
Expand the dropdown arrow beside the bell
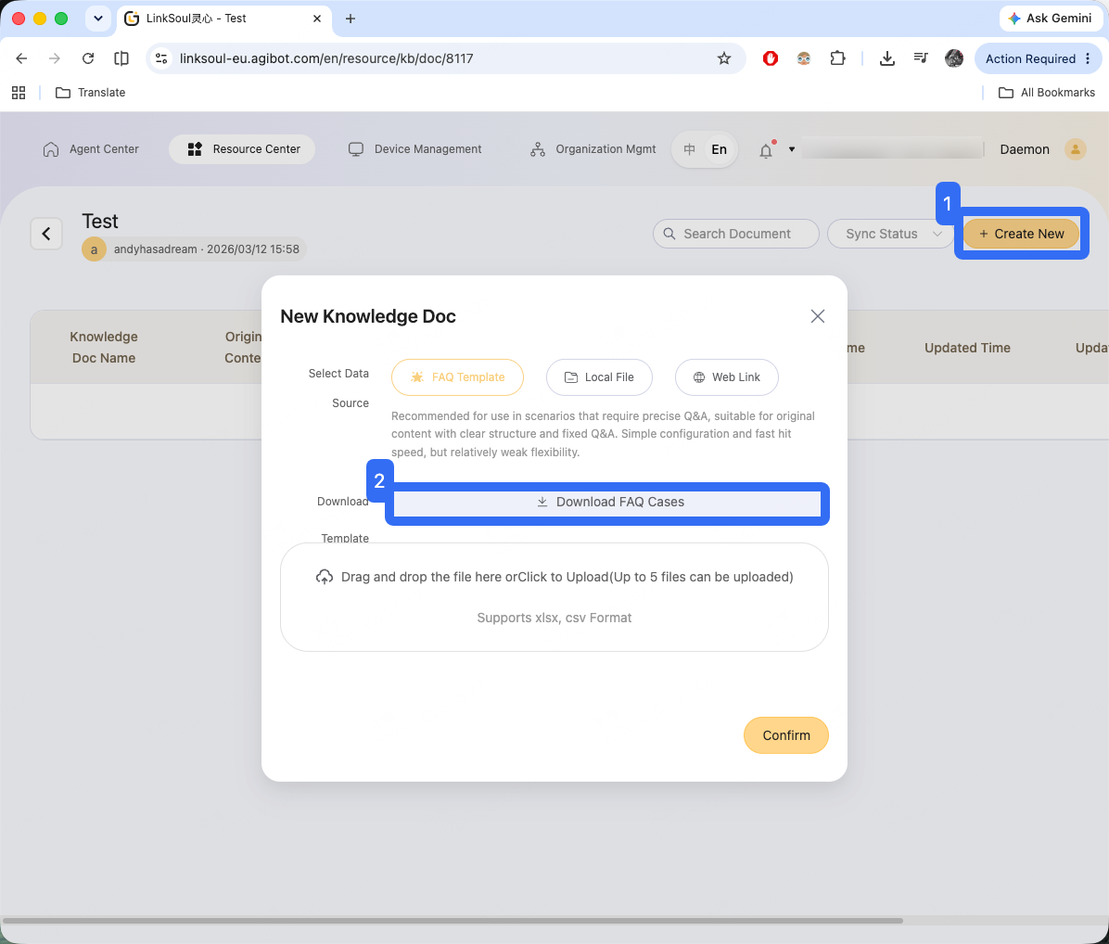tap(792, 149)
